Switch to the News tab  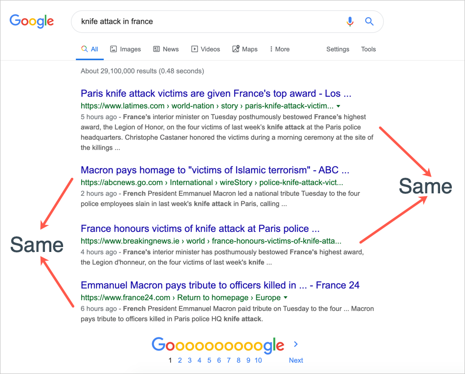166,49
